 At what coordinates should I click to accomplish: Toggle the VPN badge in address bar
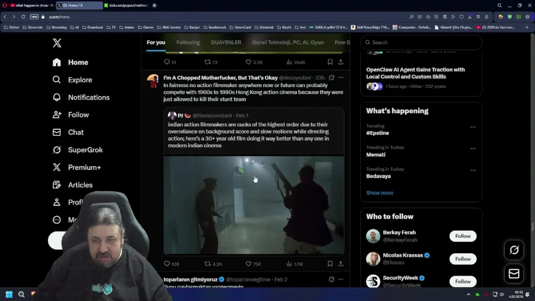click(34, 17)
